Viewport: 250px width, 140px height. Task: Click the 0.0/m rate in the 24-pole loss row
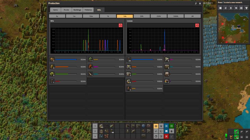[160, 60]
